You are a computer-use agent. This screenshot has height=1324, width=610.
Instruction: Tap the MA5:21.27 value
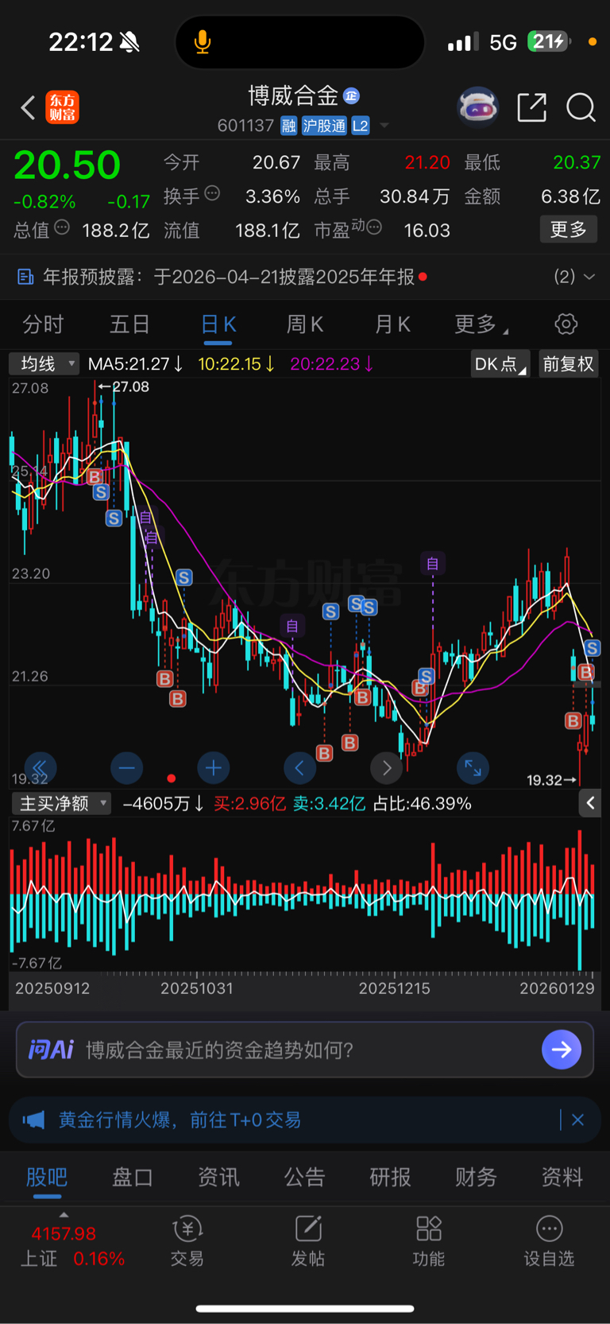tap(136, 364)
